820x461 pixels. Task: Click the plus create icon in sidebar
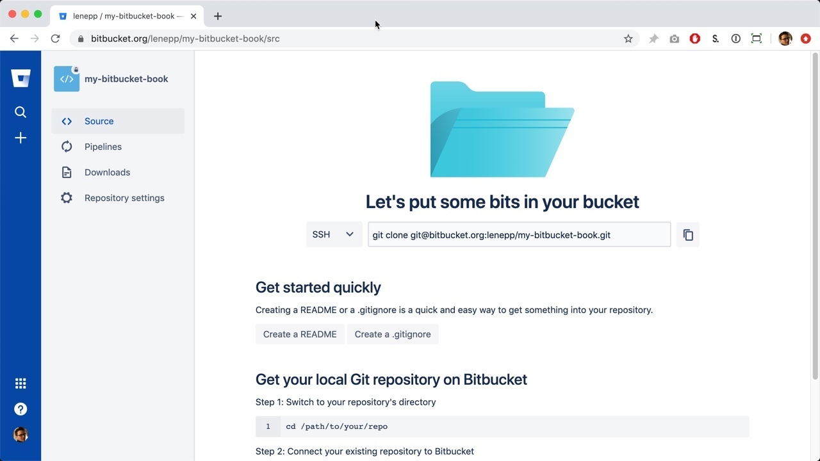pos(20,138)
